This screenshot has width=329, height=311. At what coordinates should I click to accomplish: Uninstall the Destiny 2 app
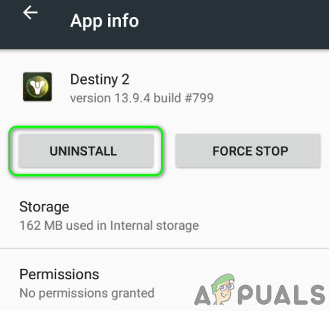tap(87, 151)
